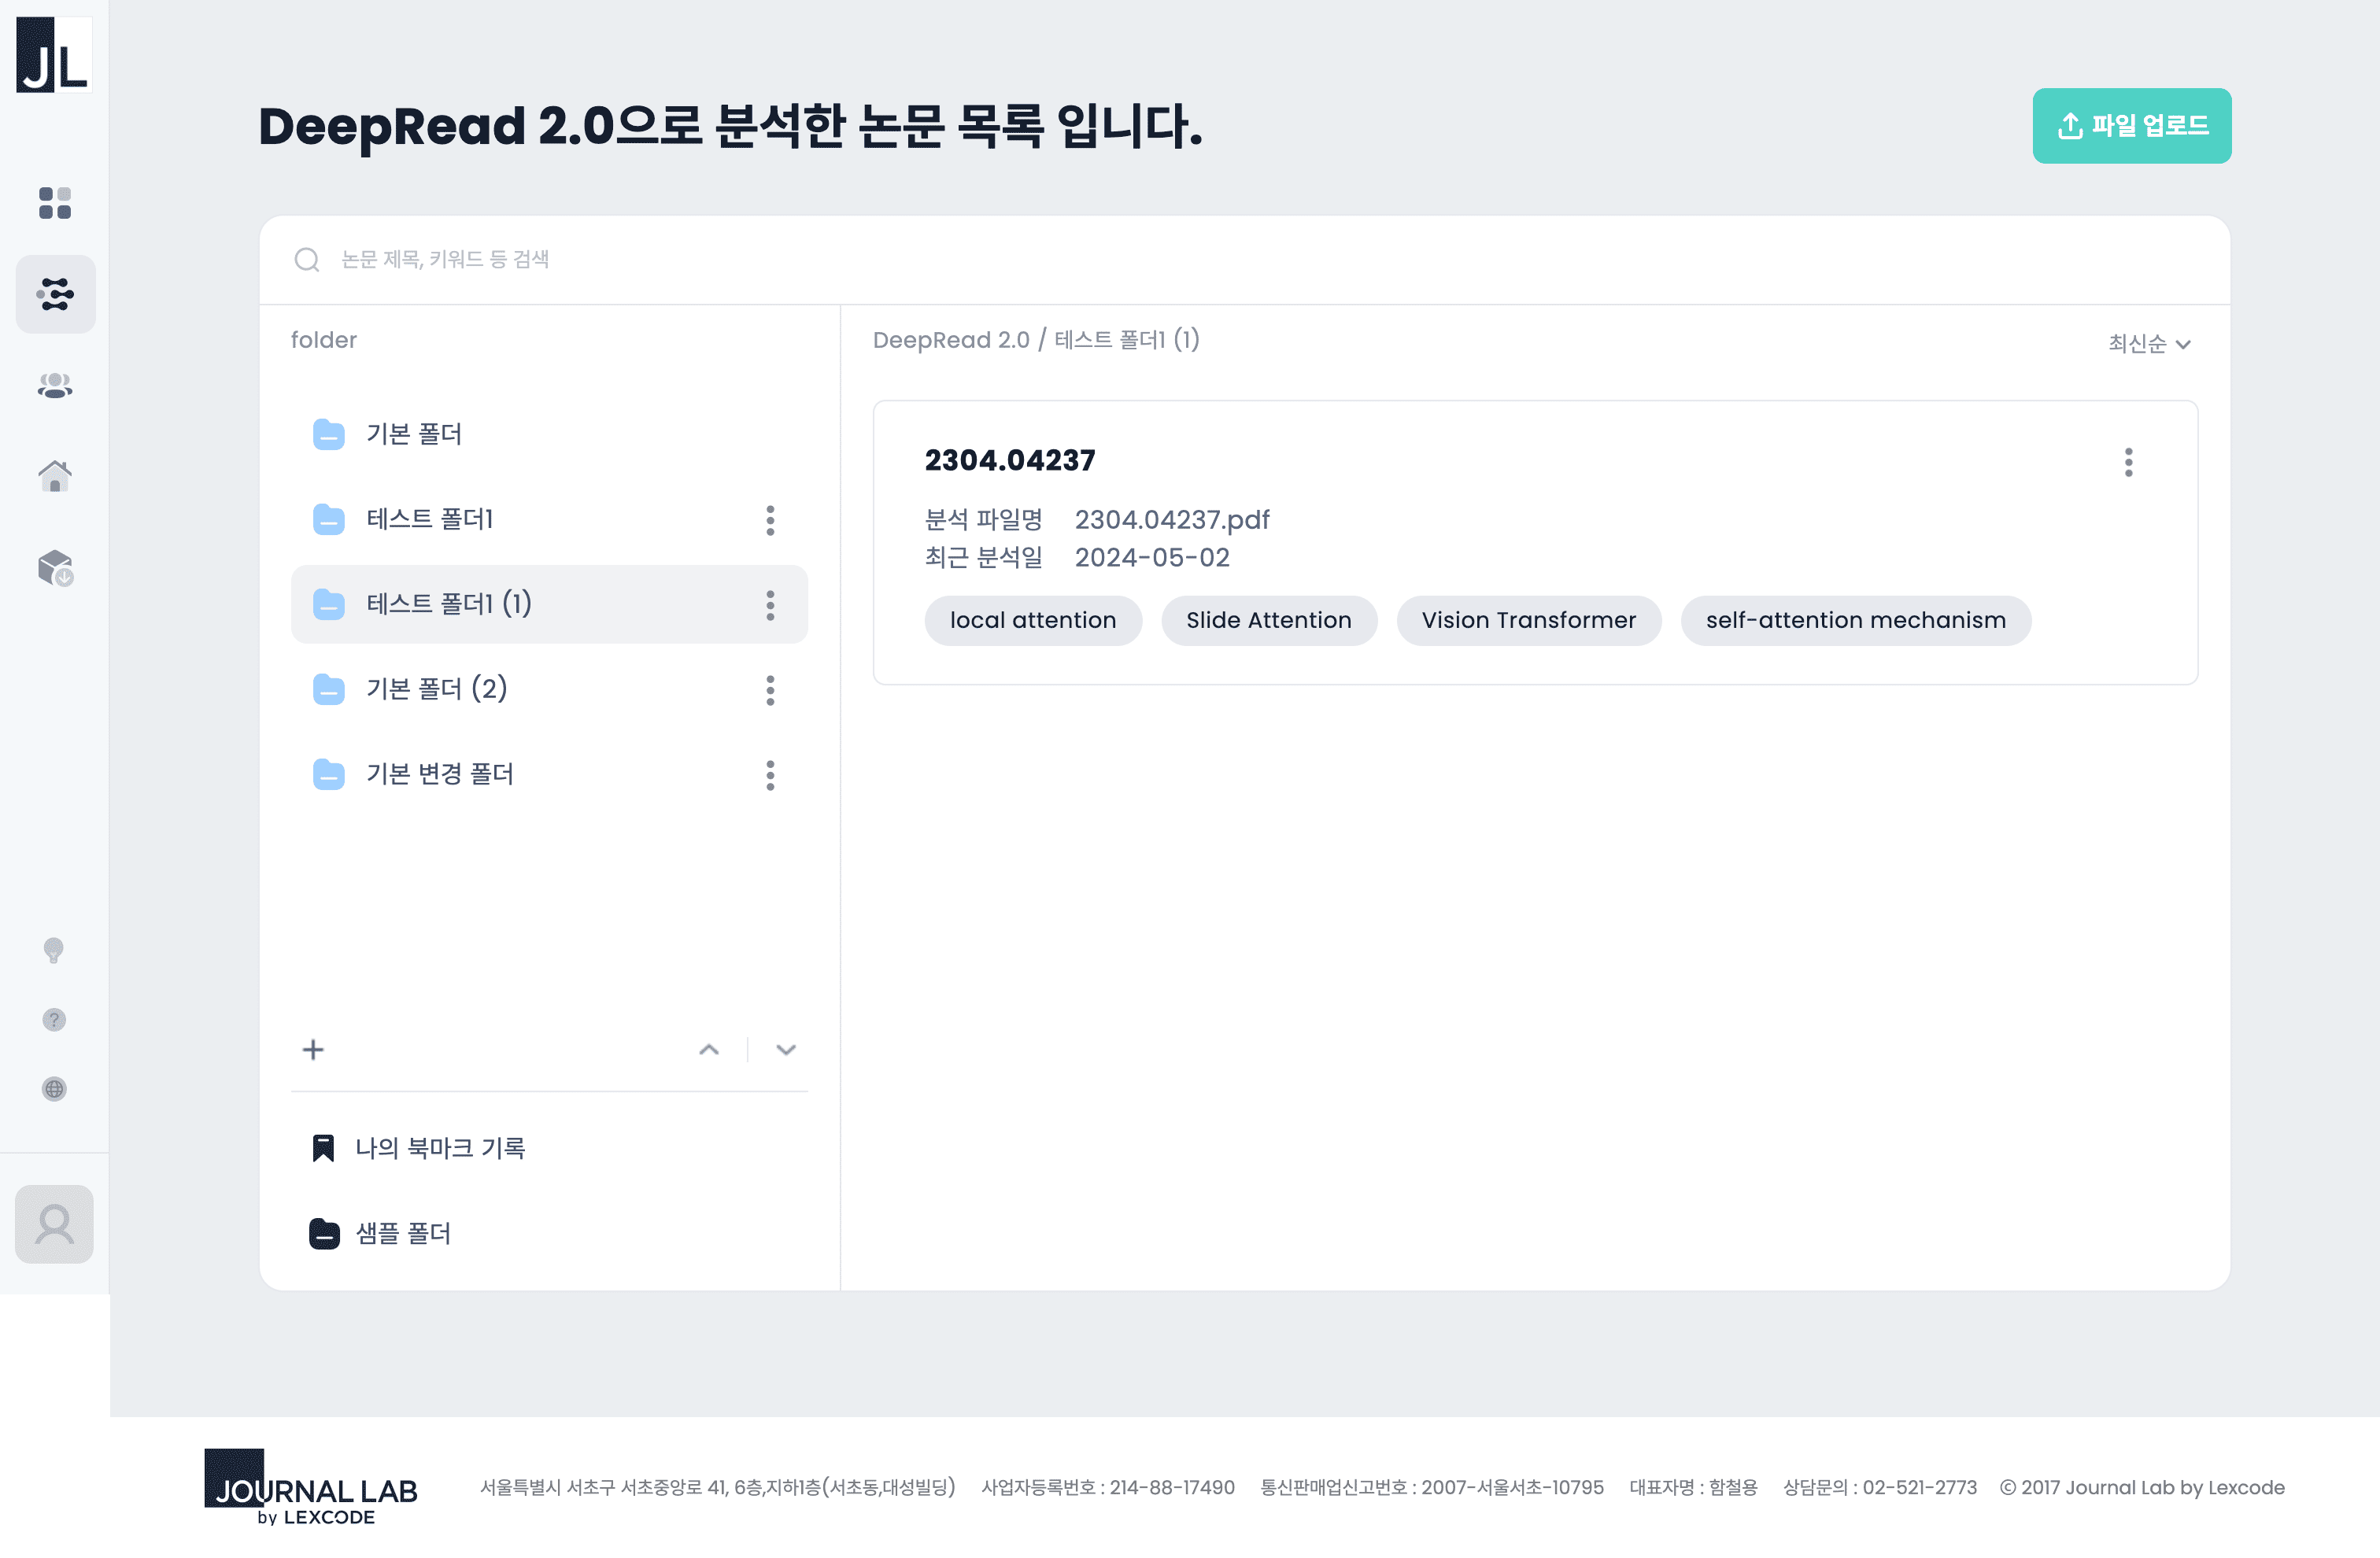Open the package download icon in sidebar
The height and width of the screenshot is (1558, 2380).
pos(55,568)
